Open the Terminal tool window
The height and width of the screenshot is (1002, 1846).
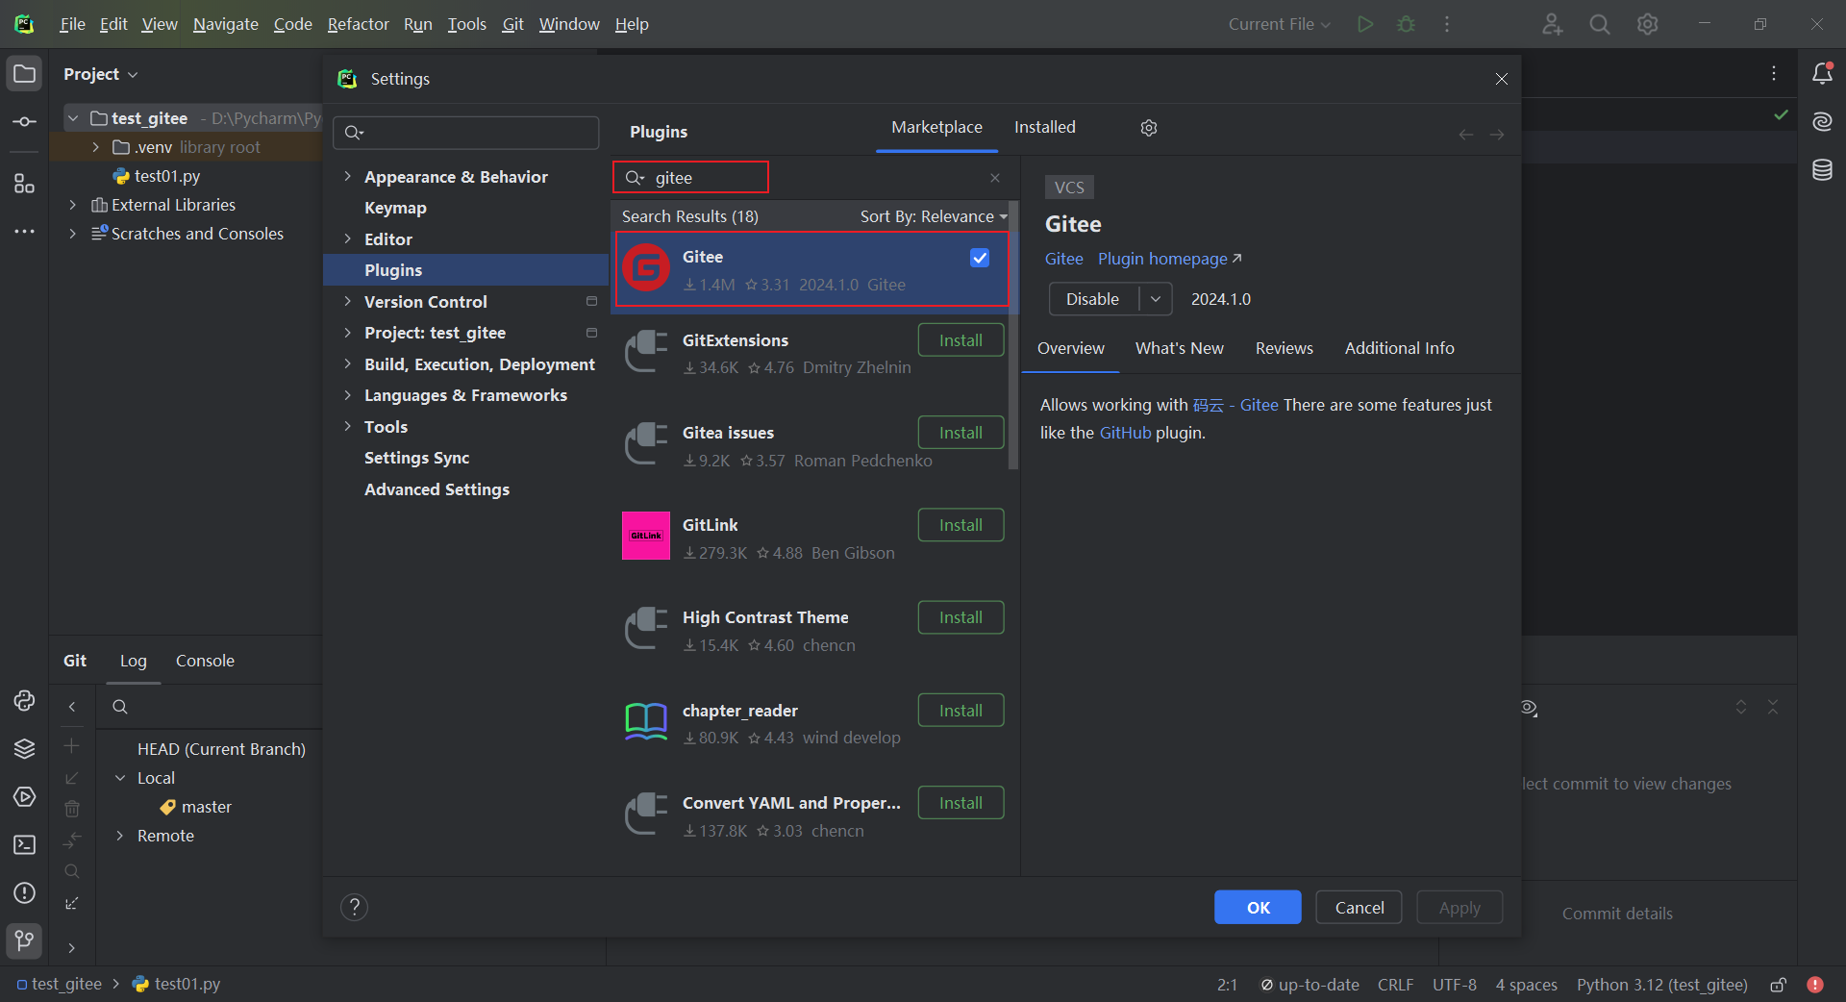pyautogui.click(x=24, y=845)
